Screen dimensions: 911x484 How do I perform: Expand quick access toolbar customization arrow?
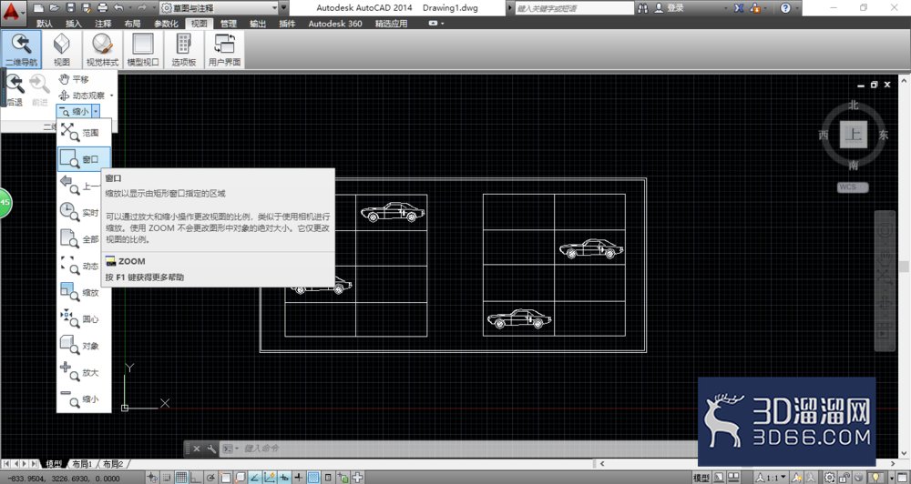[x=284, y=8]
